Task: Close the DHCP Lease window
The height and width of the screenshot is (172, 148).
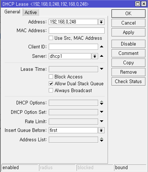Action: point(144,4)
